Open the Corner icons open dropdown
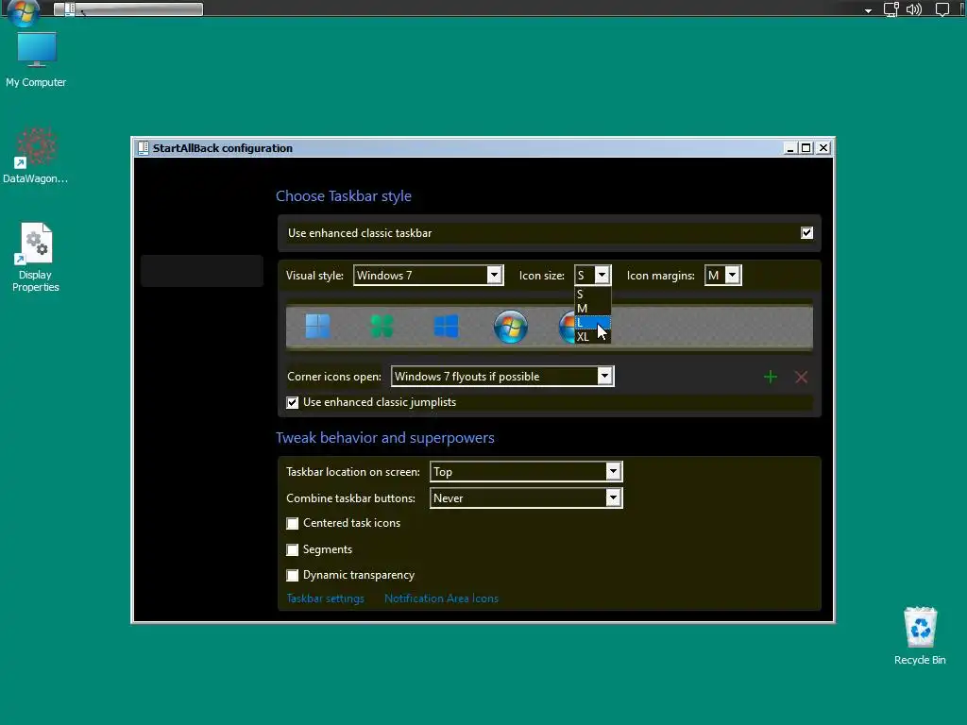Viewport: 967px width, 725px height. (x=502, y=376)
